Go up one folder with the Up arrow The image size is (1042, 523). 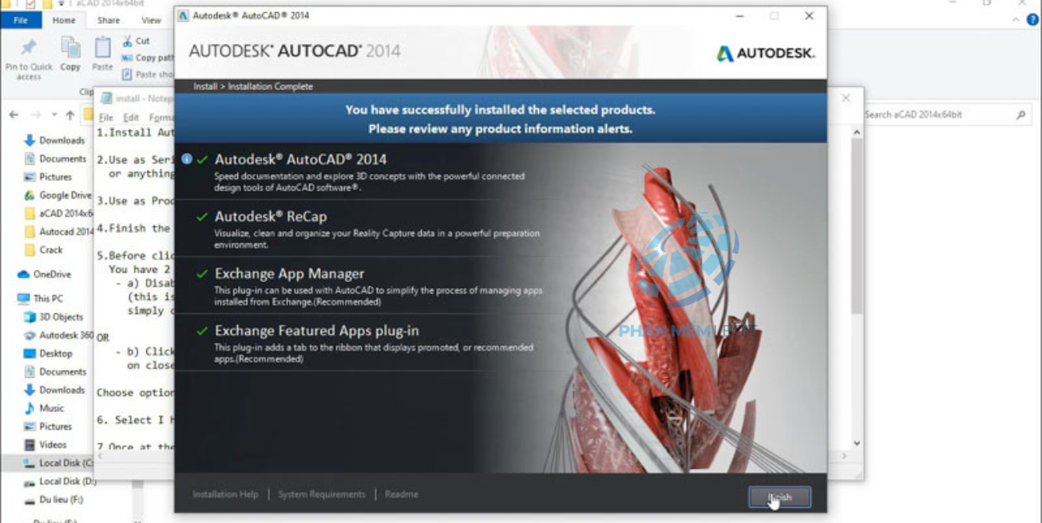70,115
